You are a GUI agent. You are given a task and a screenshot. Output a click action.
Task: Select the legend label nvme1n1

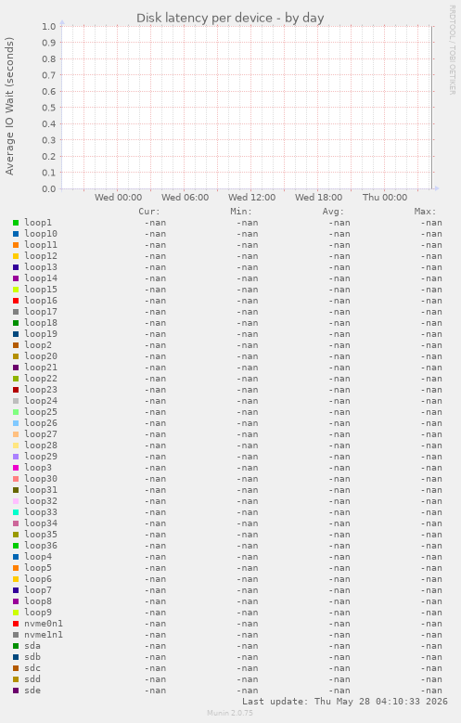44,635
